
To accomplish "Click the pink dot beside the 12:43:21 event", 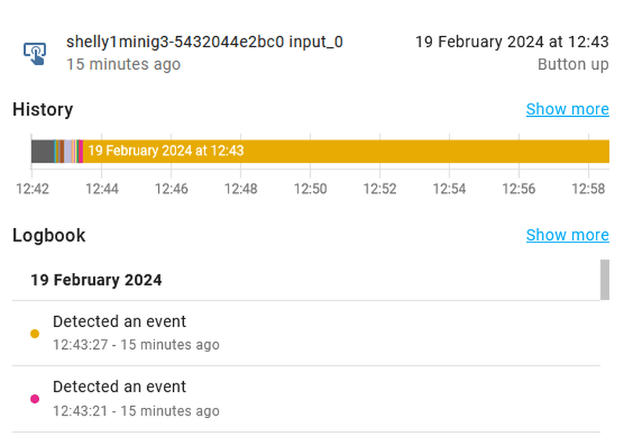I will point(34,399).
